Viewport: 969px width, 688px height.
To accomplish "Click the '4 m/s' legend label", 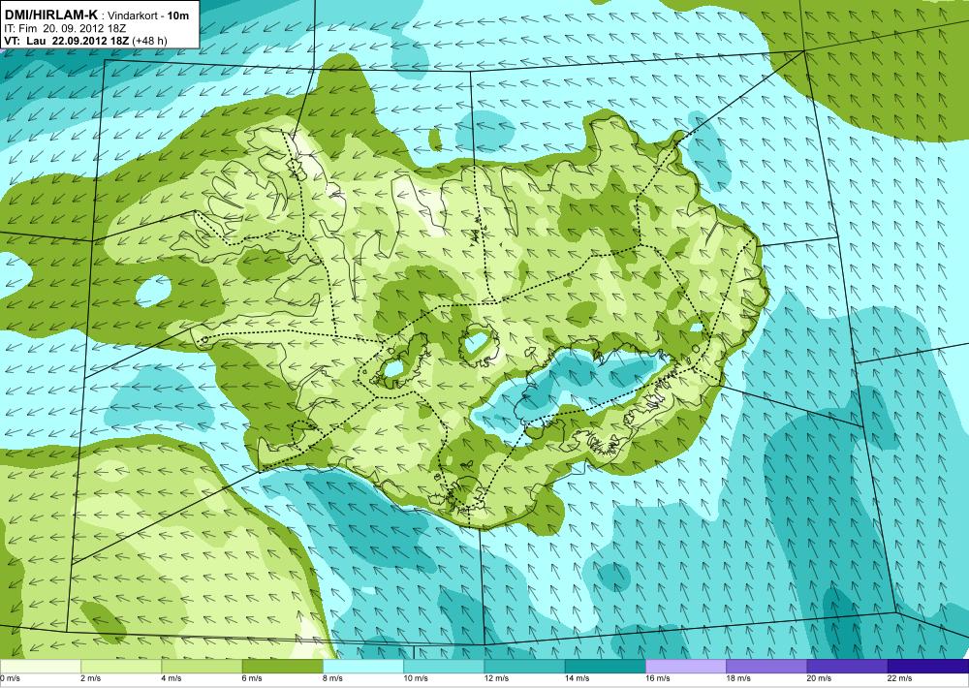I will click(172, 678).
